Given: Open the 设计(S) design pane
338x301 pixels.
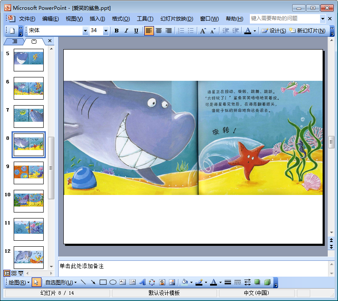Looking at the screenshot, I should 274,31.
